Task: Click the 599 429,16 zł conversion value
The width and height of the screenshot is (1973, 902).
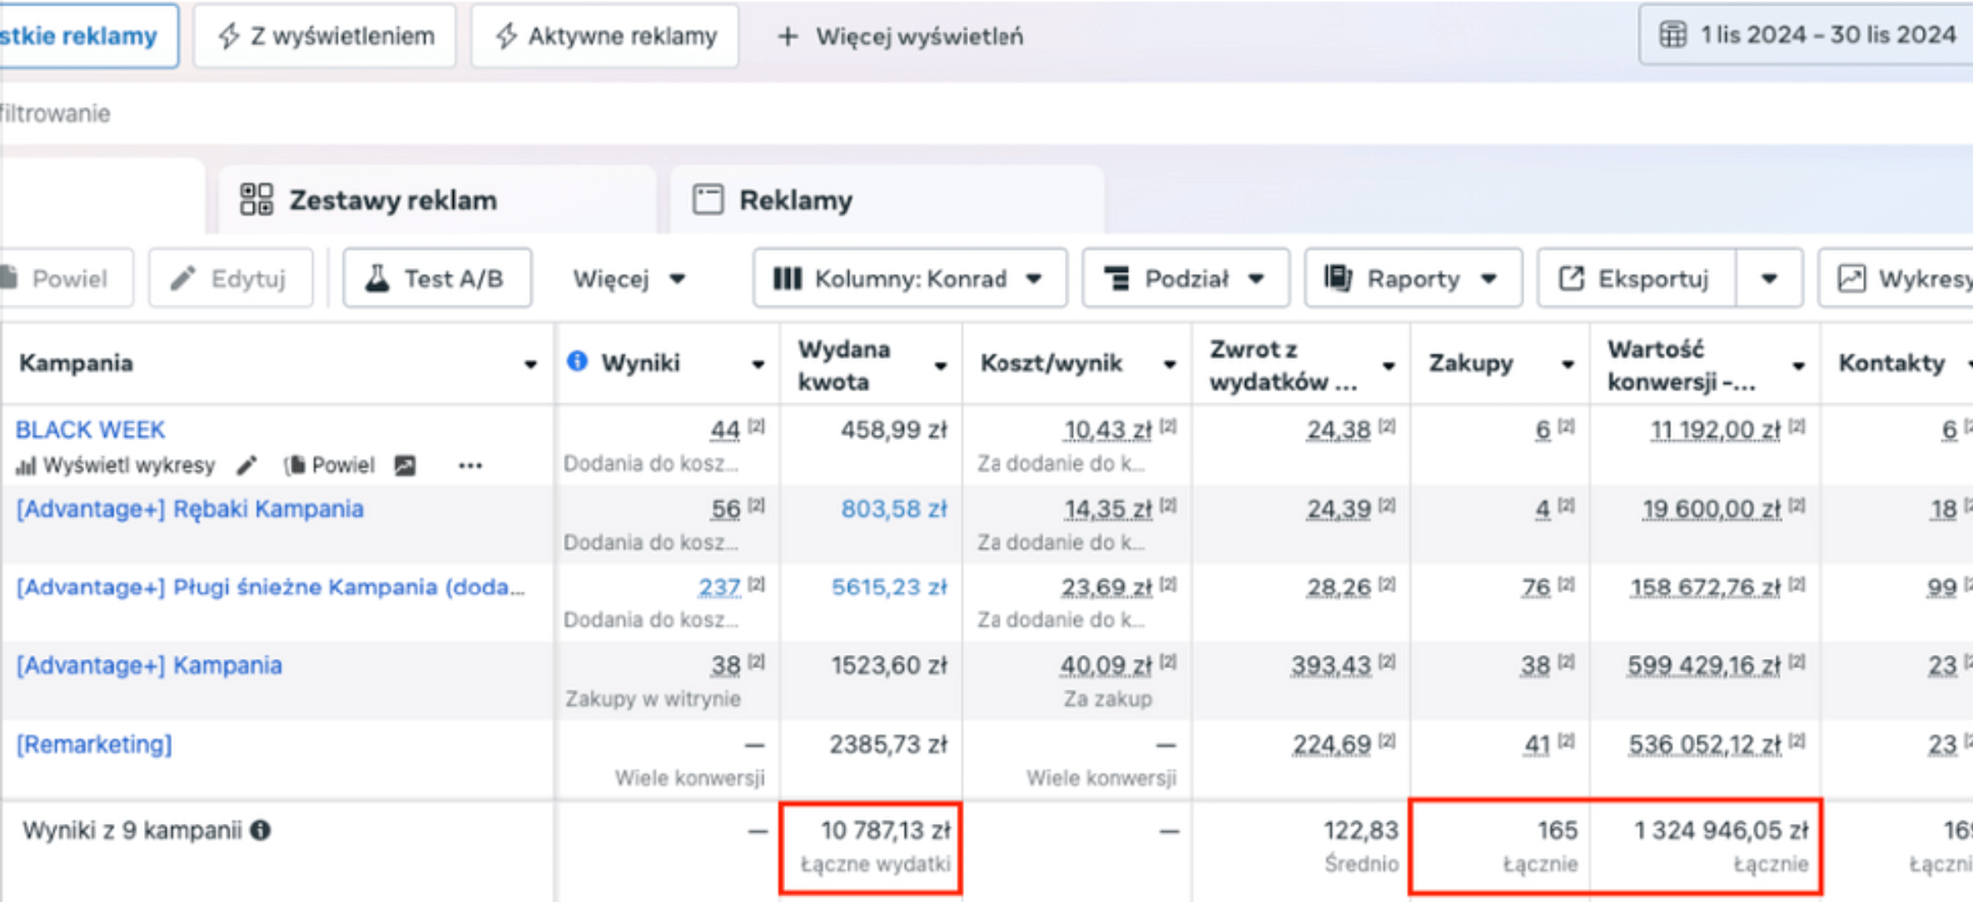Action: 1703,666
